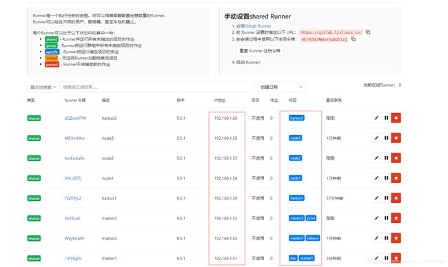The image size is (448, 267).
Task: Click the harbor1 tag label
Action: tap(296, 198)
